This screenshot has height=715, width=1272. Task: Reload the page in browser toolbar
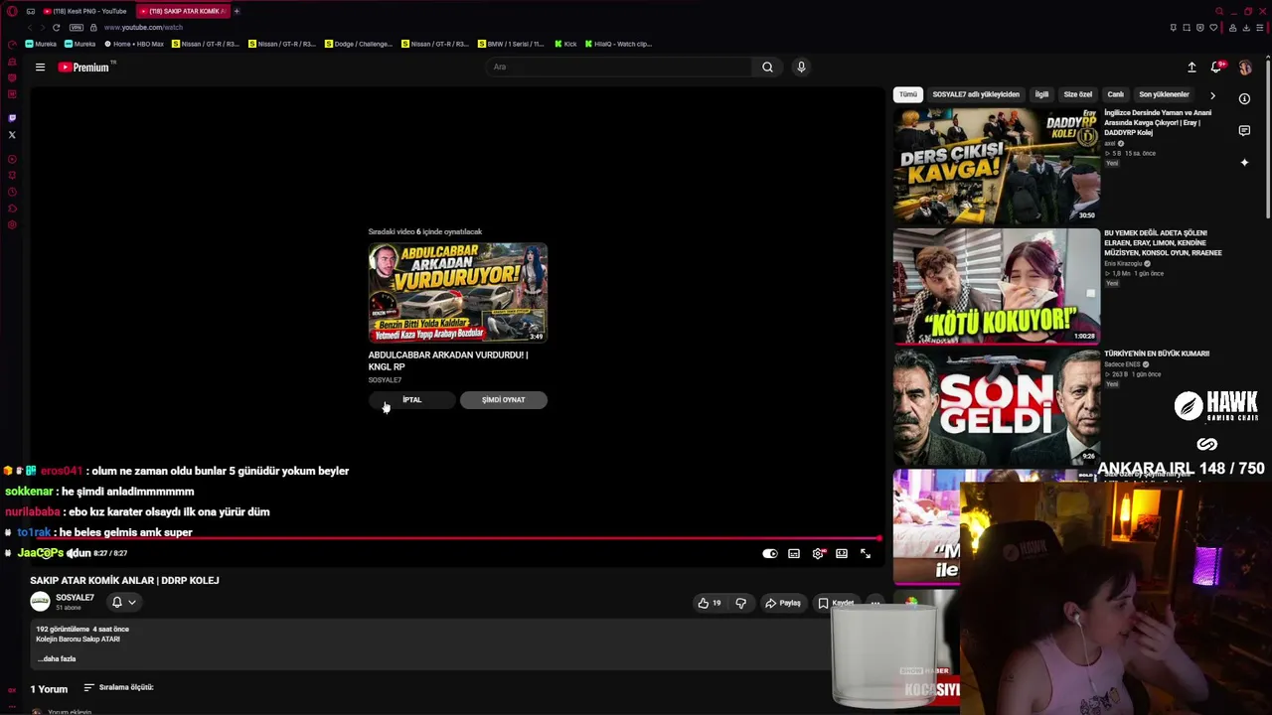click(x=56, y=27)
